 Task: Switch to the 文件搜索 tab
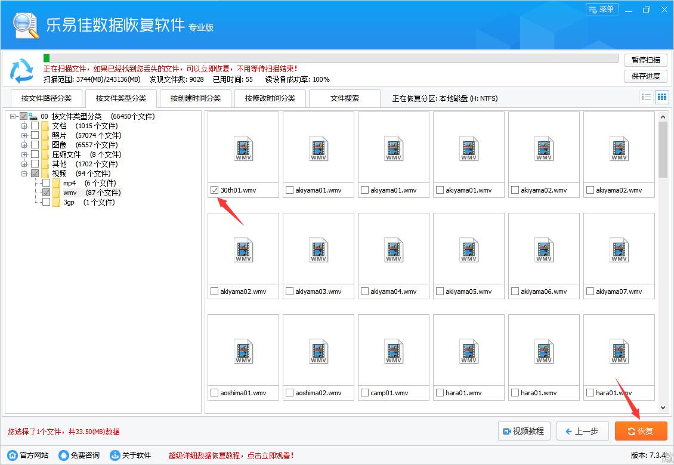coord(344,98)
